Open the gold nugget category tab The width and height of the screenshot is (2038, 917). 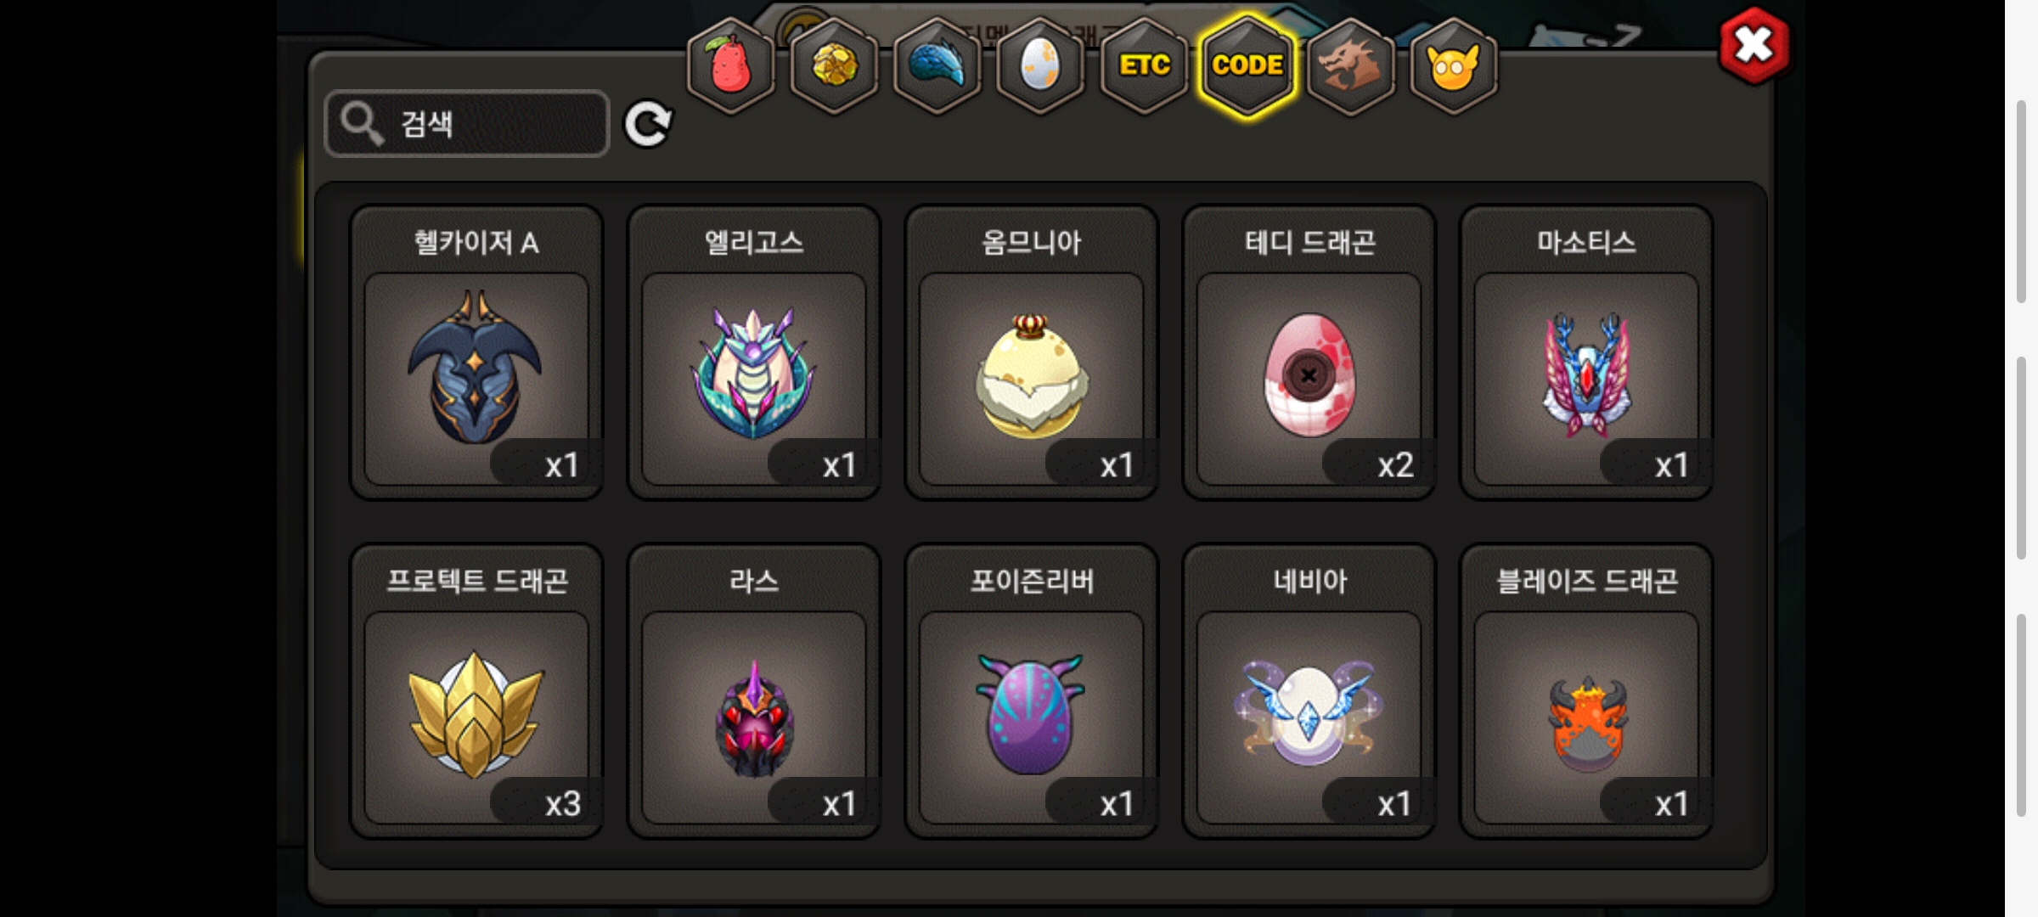(834, 65)
